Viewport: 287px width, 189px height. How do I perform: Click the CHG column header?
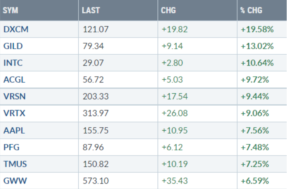(x=168, y=10)
